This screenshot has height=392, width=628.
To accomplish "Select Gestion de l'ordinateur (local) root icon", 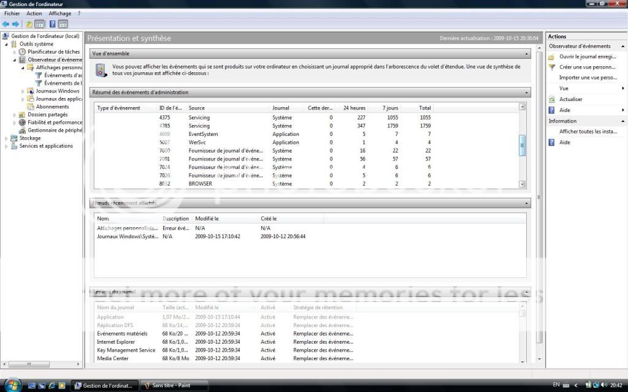I will click(x=6, y=36).
